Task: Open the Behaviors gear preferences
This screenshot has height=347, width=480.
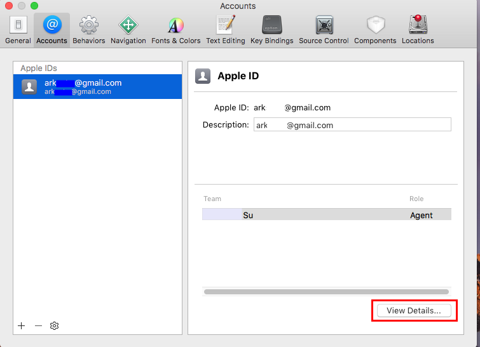Action: point(89,30)
